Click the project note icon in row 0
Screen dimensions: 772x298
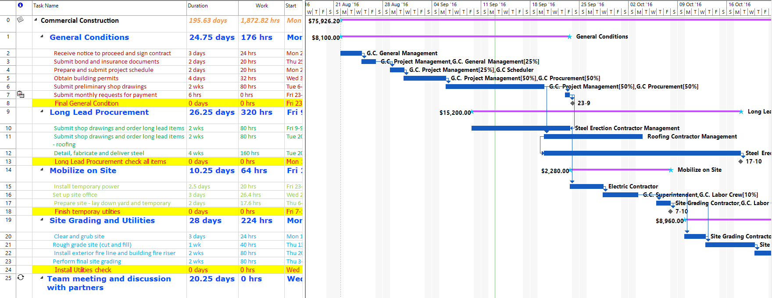20,20
